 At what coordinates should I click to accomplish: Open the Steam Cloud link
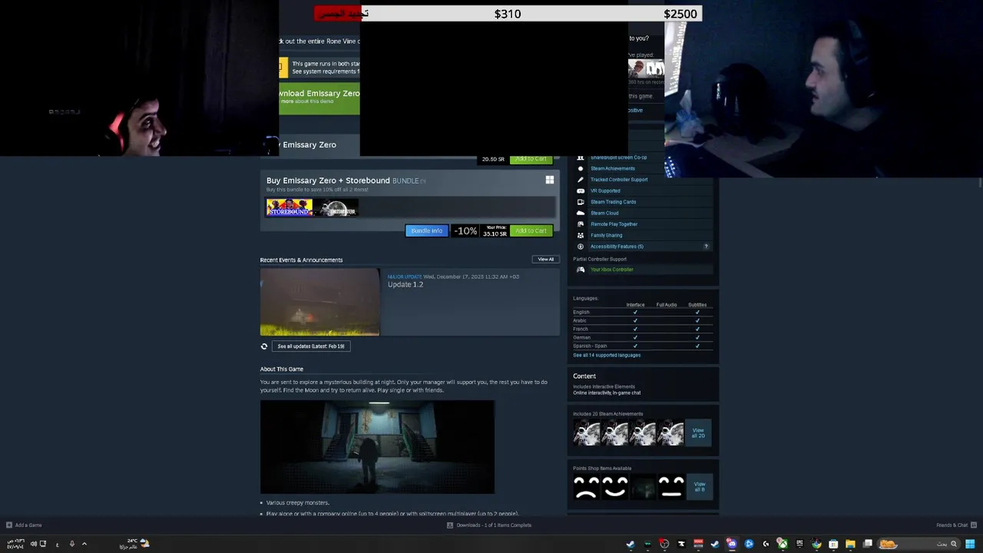[x=604, y=213]
